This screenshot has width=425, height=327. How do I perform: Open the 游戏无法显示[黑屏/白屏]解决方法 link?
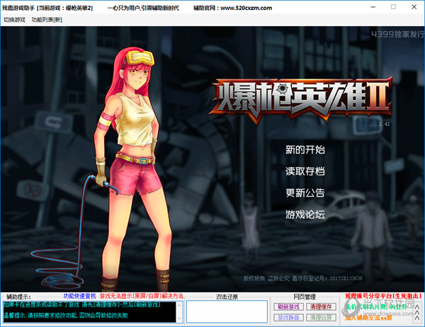[x=141, y=296]
